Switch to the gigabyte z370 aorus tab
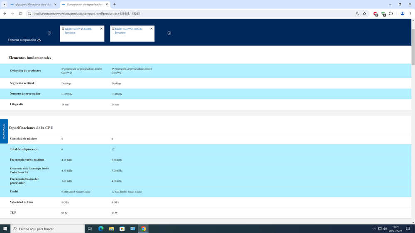 pos(33,5)
